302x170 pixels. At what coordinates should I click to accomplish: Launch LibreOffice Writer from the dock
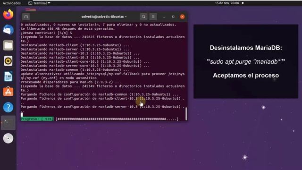pos(8,76)
